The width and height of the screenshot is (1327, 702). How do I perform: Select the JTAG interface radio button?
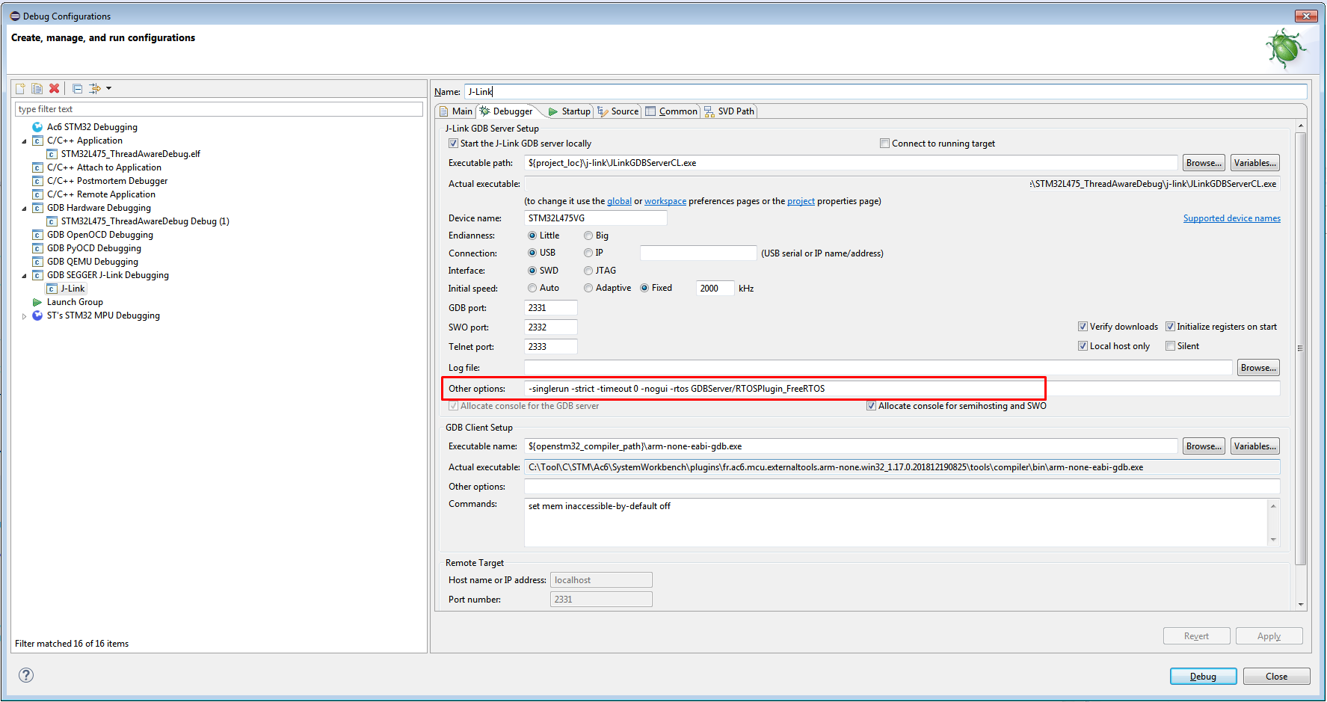tap(588, 271)
